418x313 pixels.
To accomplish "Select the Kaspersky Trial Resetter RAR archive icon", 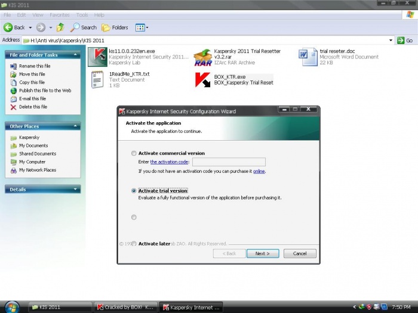I will point(202,57).
